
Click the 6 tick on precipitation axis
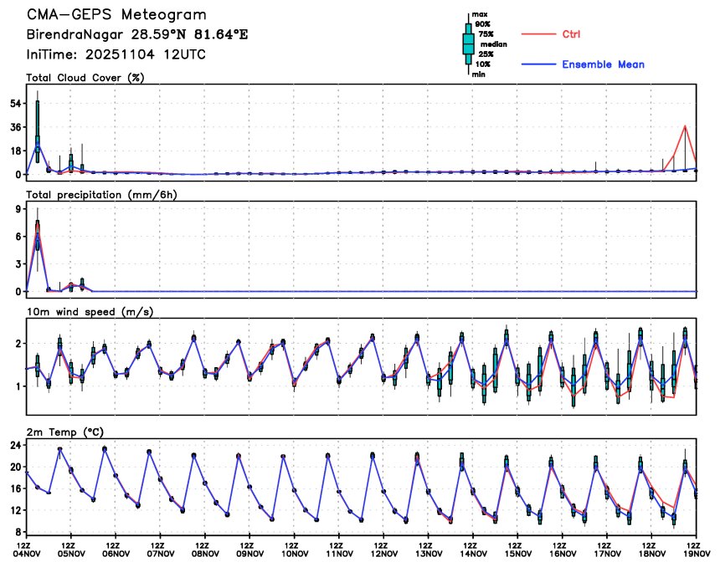[18, 237]
